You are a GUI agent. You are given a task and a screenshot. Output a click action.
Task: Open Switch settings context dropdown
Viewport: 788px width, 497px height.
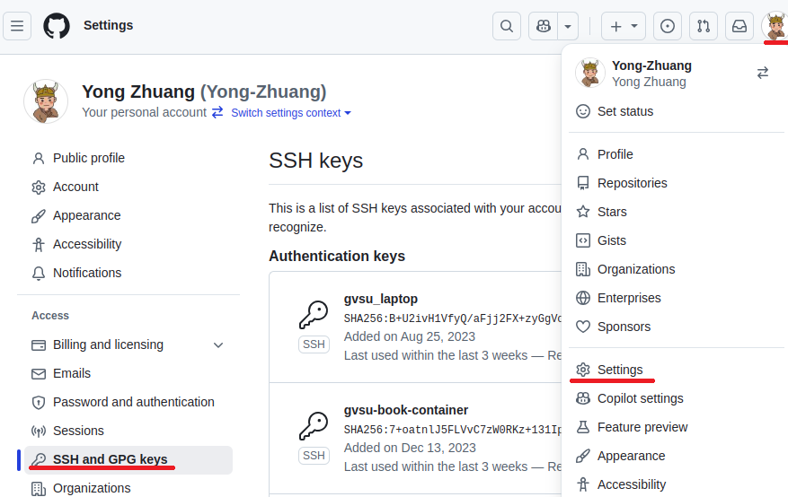click(x=291, y=113)
